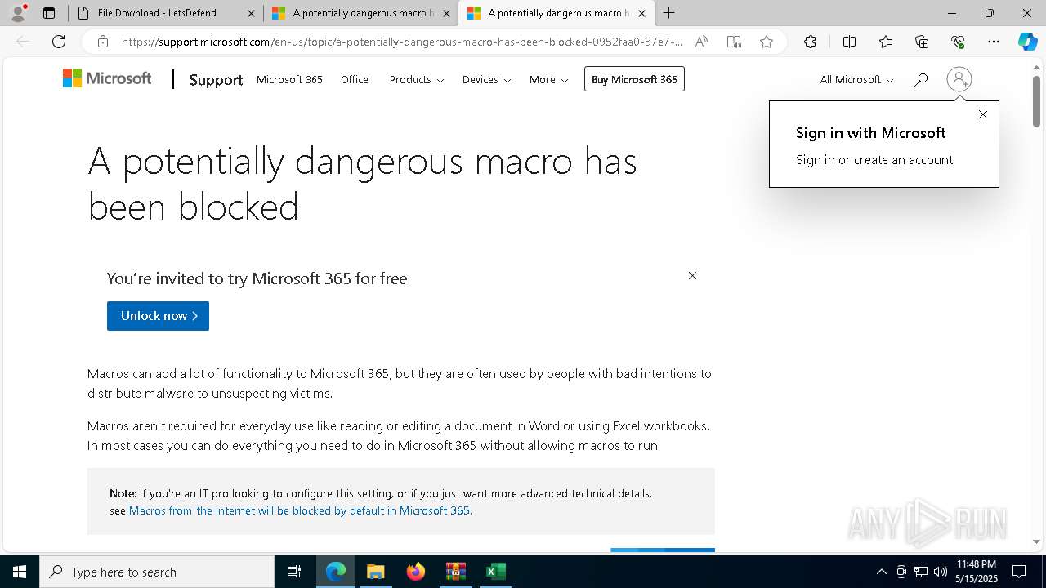Close the File Download - LetsDefend tab
Screen dimensions: 1046x588
pos(251,13)
